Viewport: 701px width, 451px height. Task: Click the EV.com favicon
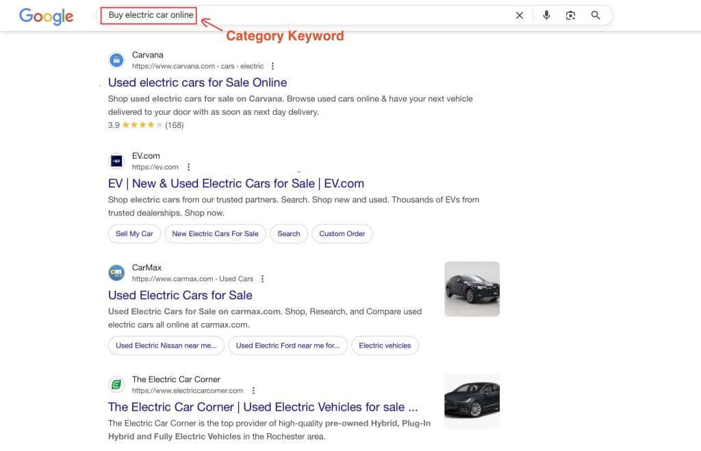pyautogui.click(x=116, y=161)
